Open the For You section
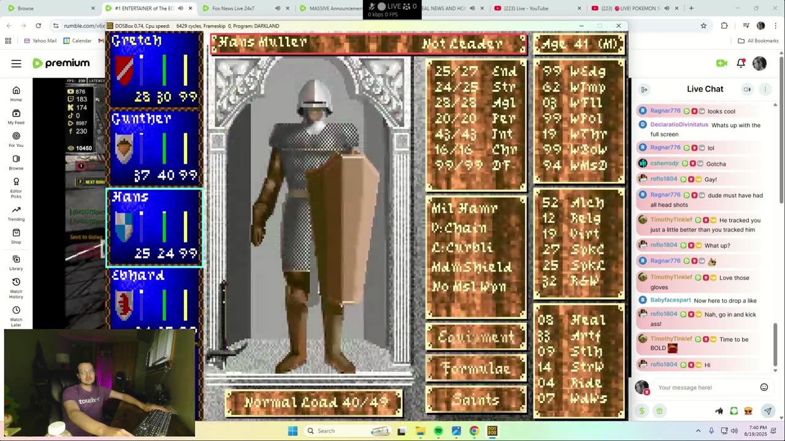 [x=16, y=140]
